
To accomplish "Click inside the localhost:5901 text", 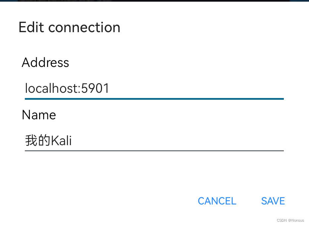I will click(x=66, y=88).
